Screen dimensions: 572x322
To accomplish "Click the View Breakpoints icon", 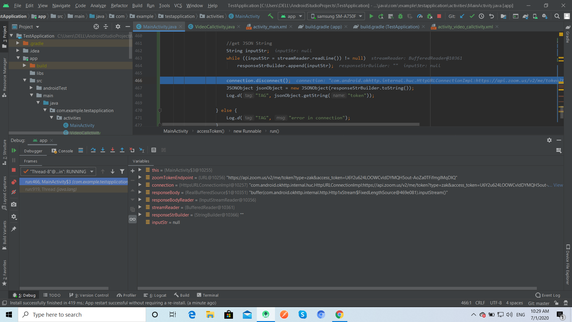I will coord(14,182).
